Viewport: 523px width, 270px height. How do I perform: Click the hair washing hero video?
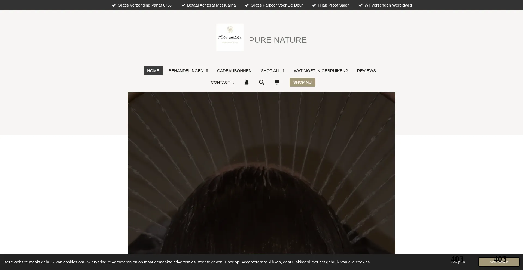click(261, 174)
